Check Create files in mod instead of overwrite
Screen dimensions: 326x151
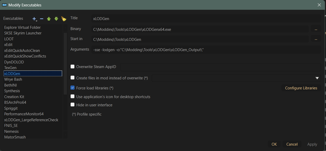[x=73, y=78]
